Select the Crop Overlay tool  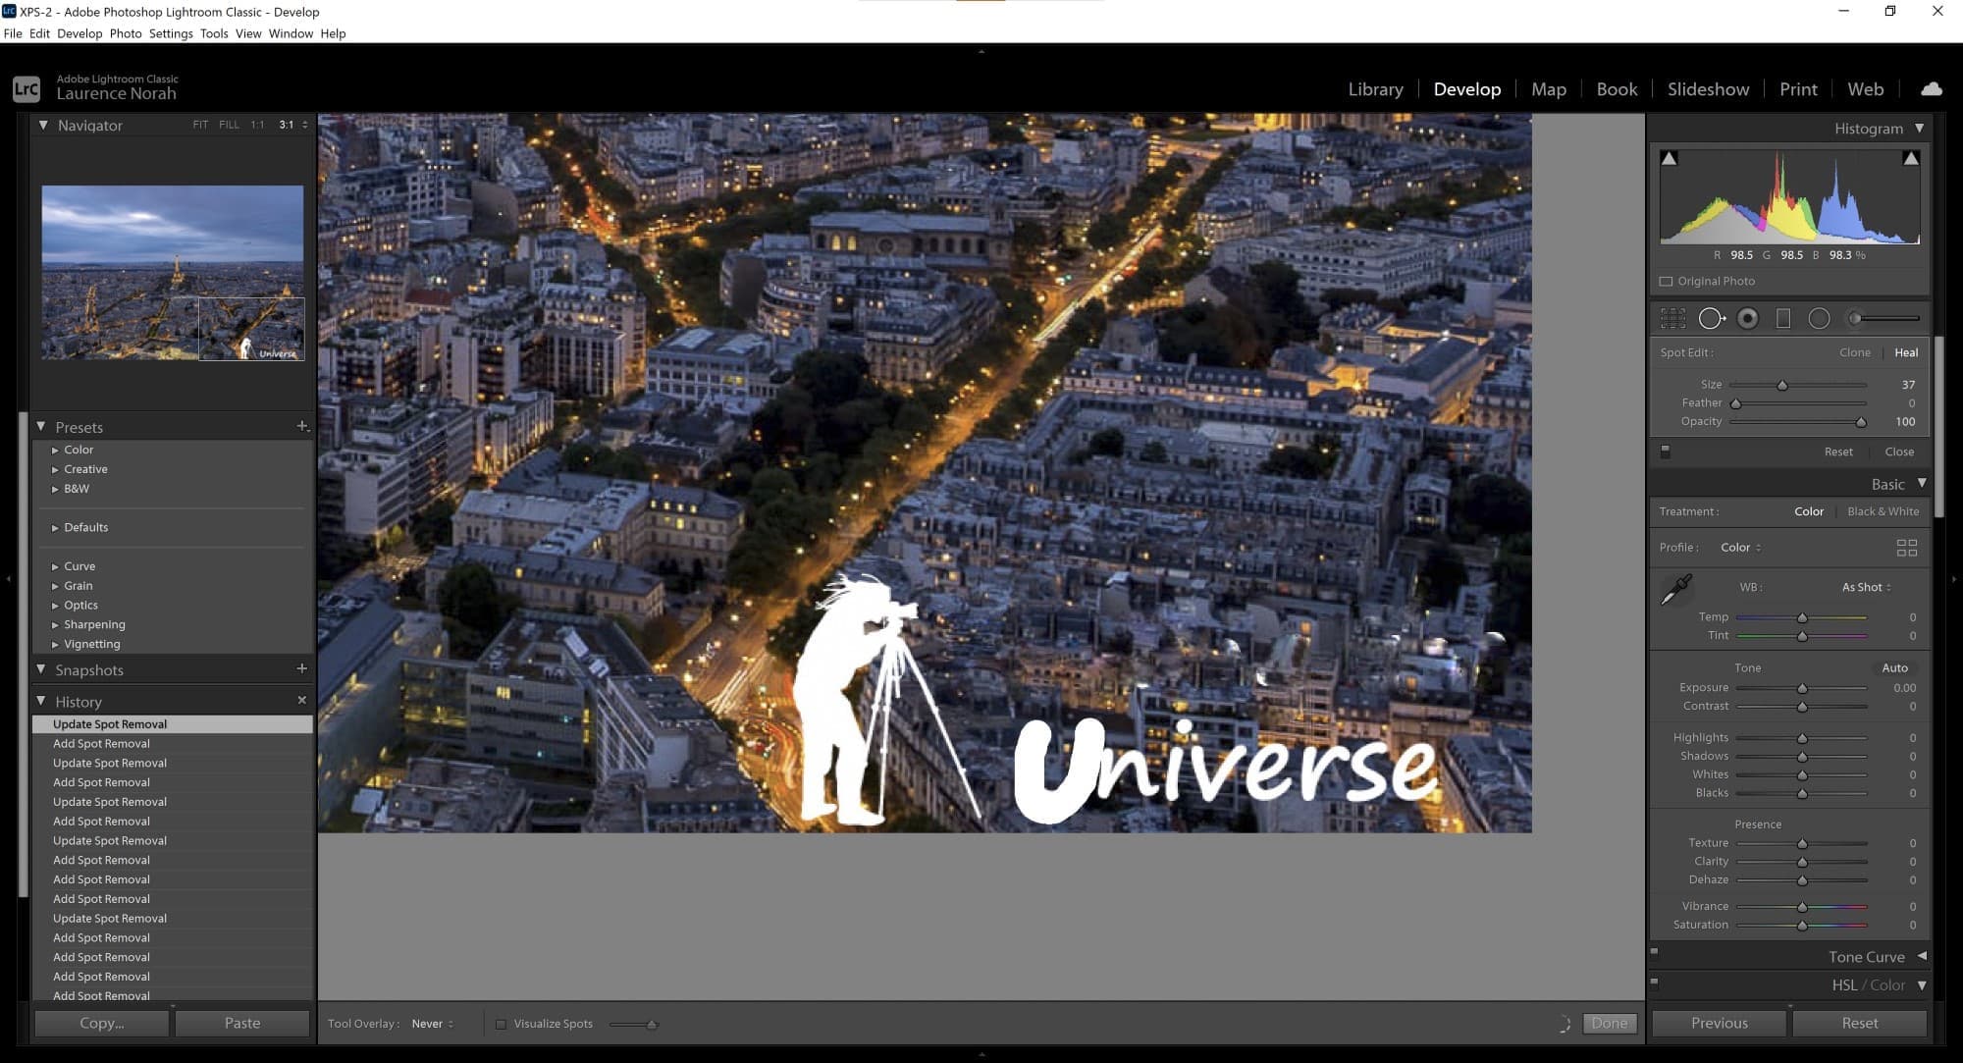[1672, 318]
